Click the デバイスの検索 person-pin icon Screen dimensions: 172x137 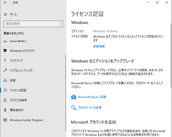pyautogui.click(x=5, y=100)
